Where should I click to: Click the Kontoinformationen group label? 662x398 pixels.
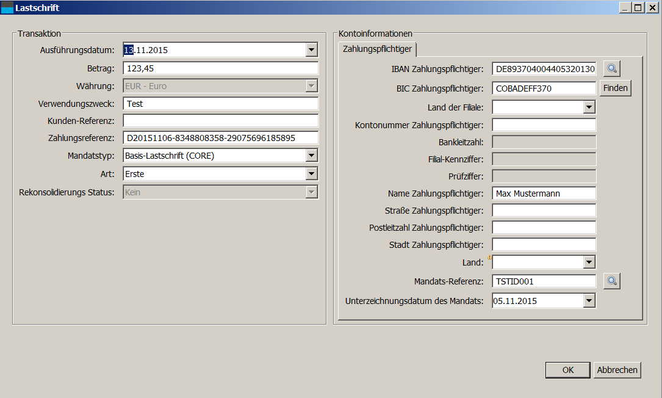375,34
